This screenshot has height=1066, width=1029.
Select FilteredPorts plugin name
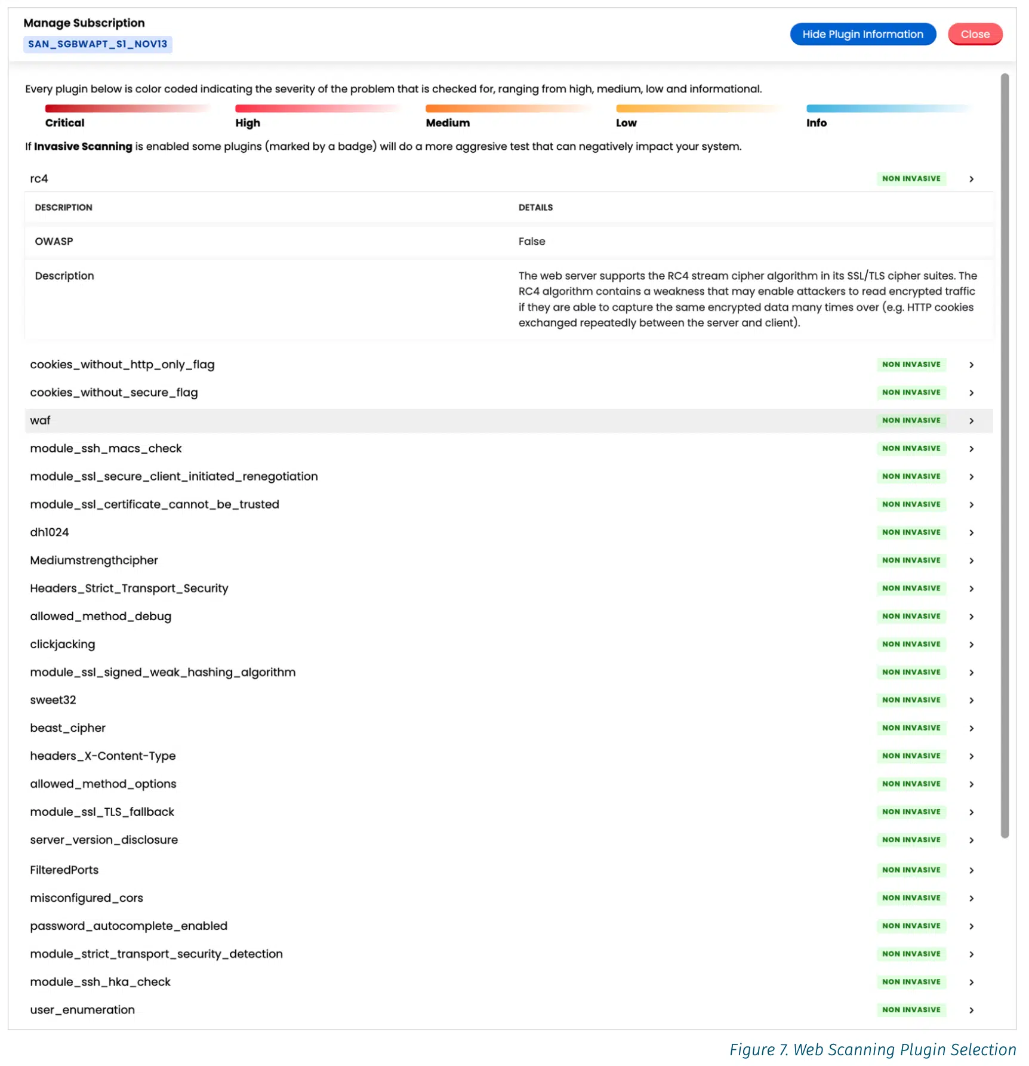(64, 870)
